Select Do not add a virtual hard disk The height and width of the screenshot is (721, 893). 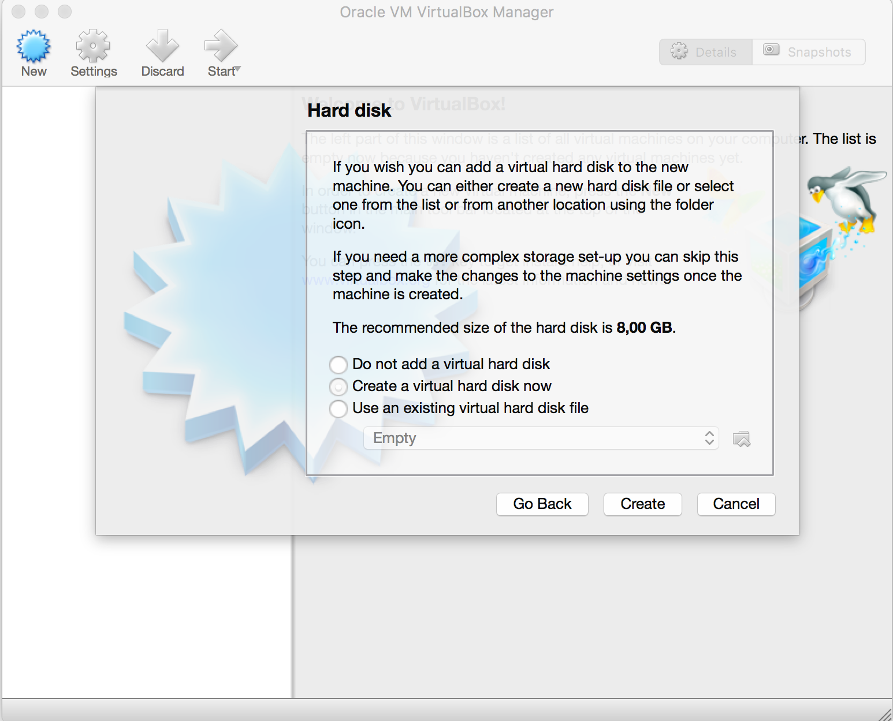[x=338, y=365]
